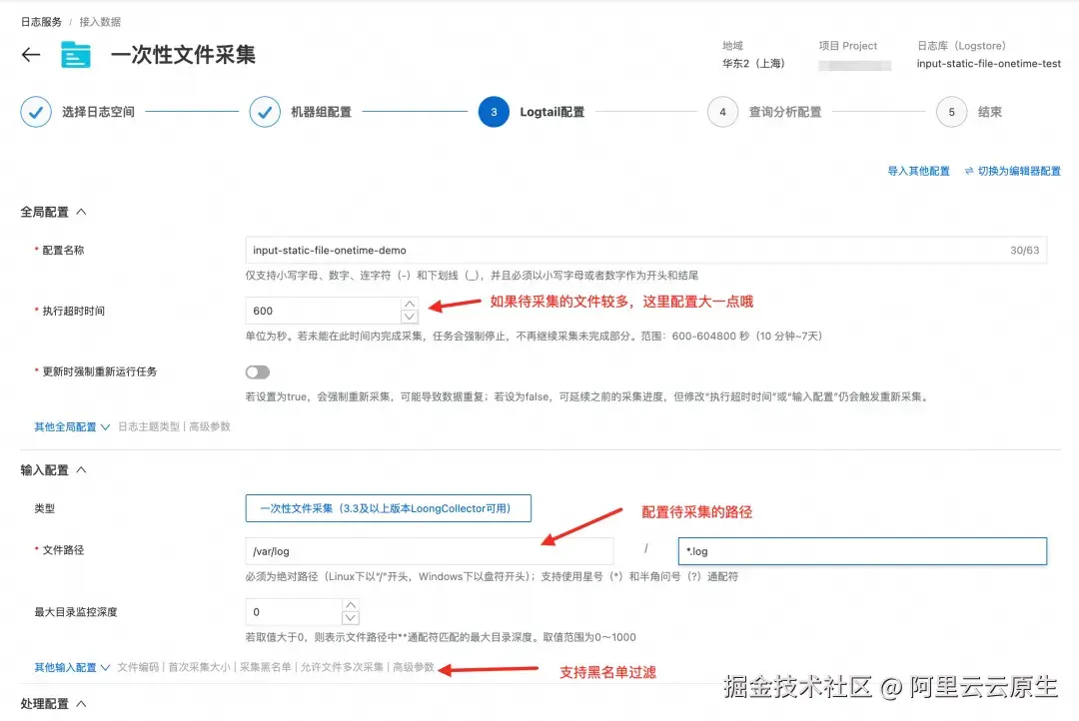Open 接入数据 in the breadcrumb
The image size is (1079, 721).
pyautogui.click(x=99, y=20)
